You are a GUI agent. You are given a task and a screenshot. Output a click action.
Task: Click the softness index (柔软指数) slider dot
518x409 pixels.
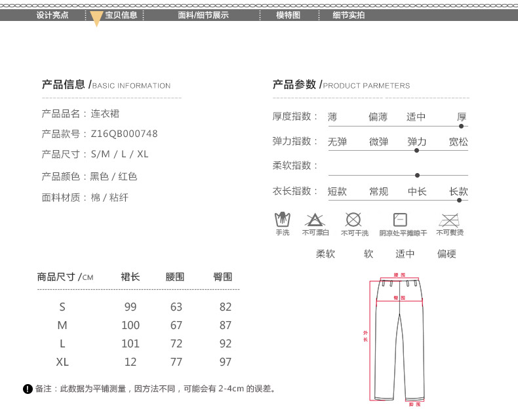click(x=418, y=175)
